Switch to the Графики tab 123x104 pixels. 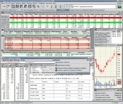click(x=72, y=10)
